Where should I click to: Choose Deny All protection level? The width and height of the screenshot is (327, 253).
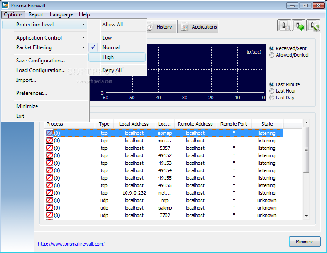pos(117,70)
